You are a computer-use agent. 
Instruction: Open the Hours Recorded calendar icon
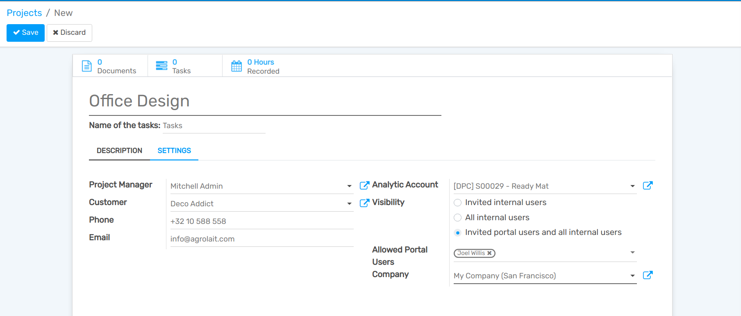pos(236,66)
